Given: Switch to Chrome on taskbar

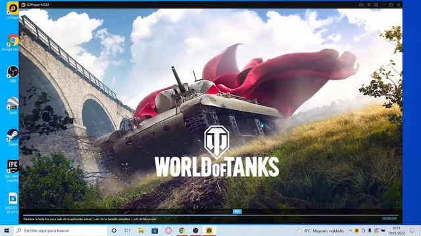Looking at the screenshot, I should (x=182, y=230).
